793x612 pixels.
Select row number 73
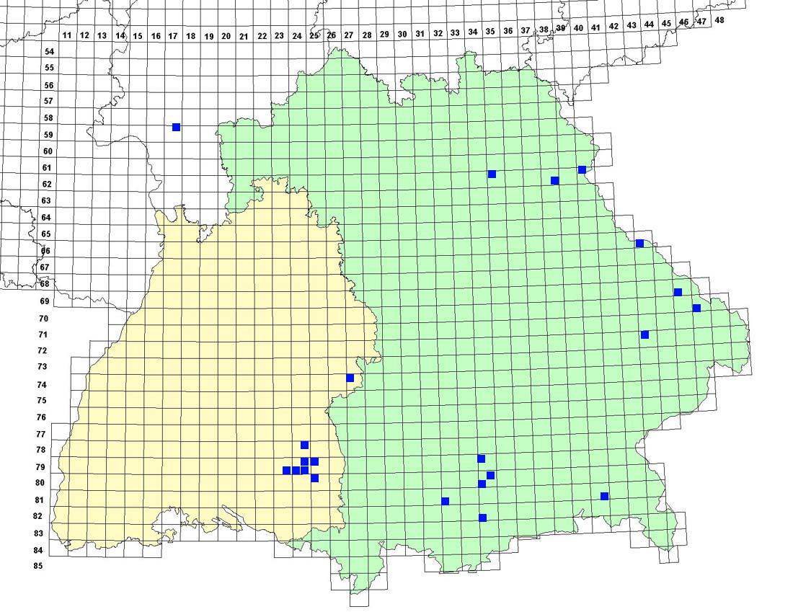42,367
